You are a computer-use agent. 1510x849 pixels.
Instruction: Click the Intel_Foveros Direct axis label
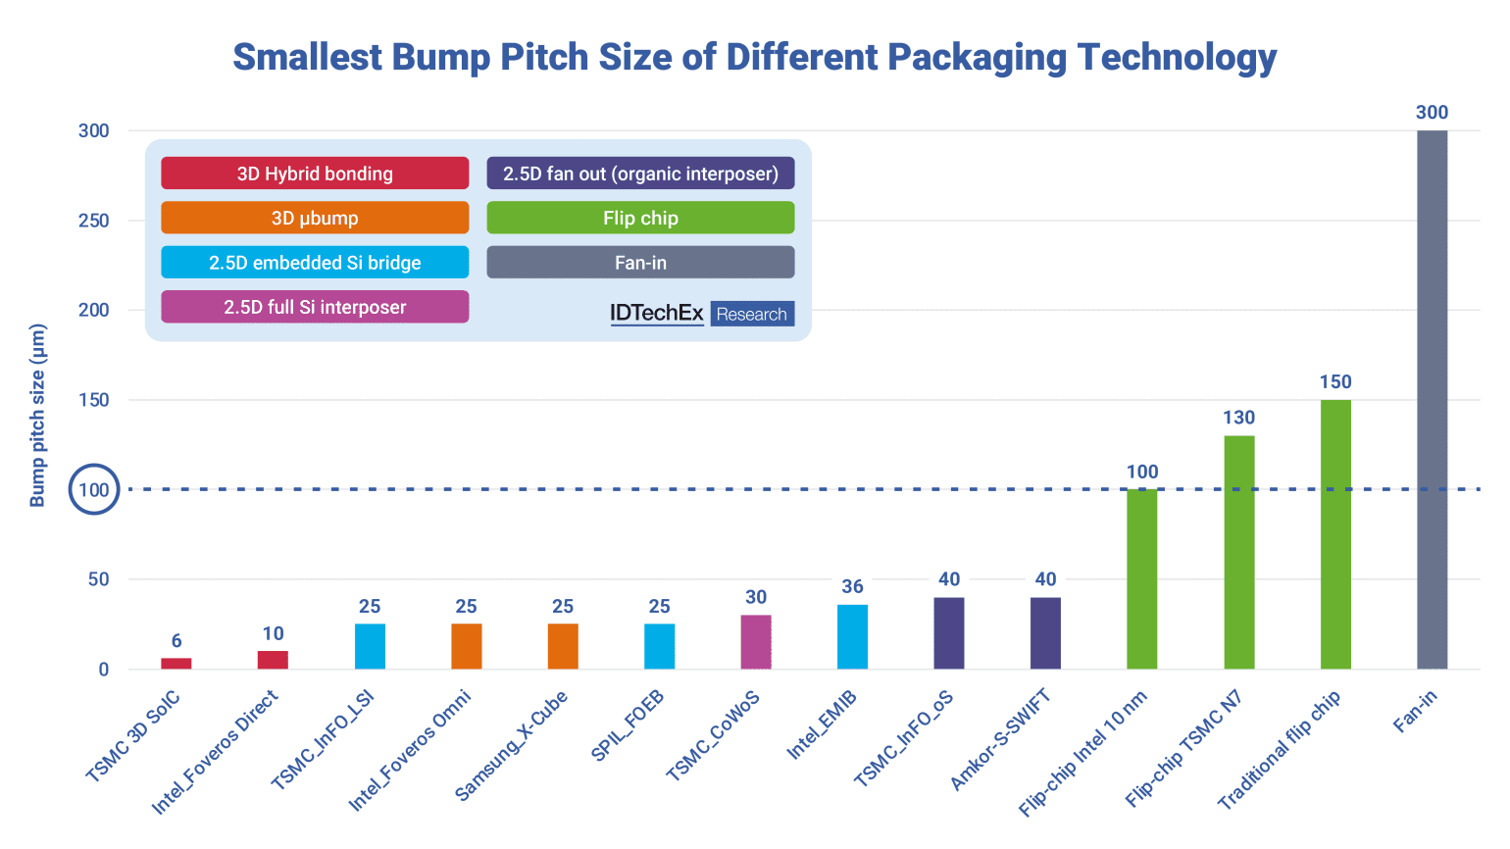tap(215, 752)
